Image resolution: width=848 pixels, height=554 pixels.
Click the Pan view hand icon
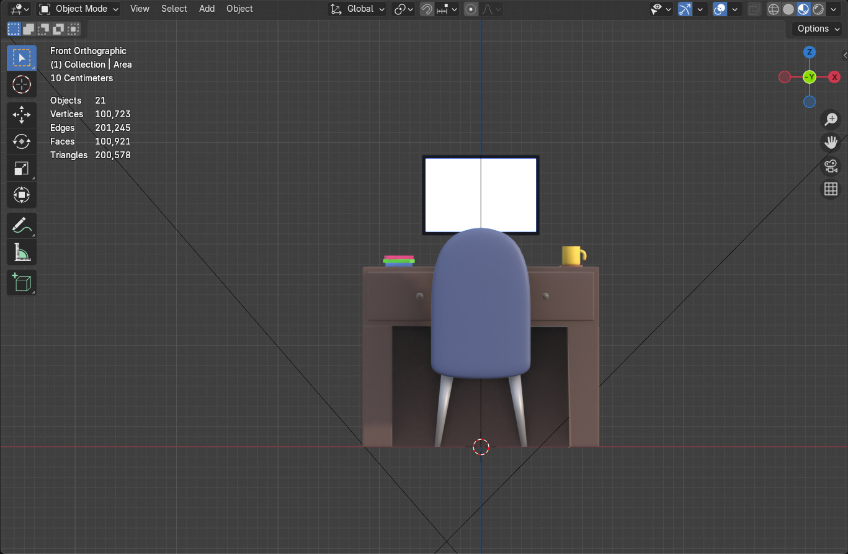831,142
